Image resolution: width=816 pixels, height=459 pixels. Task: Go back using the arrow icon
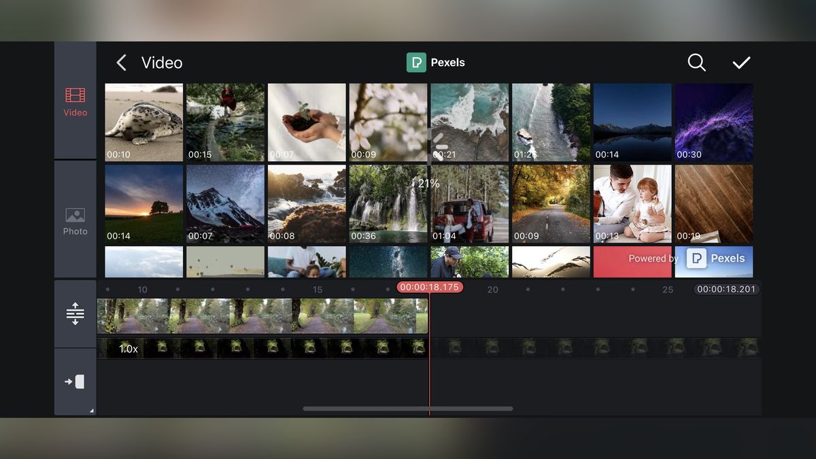121,62
